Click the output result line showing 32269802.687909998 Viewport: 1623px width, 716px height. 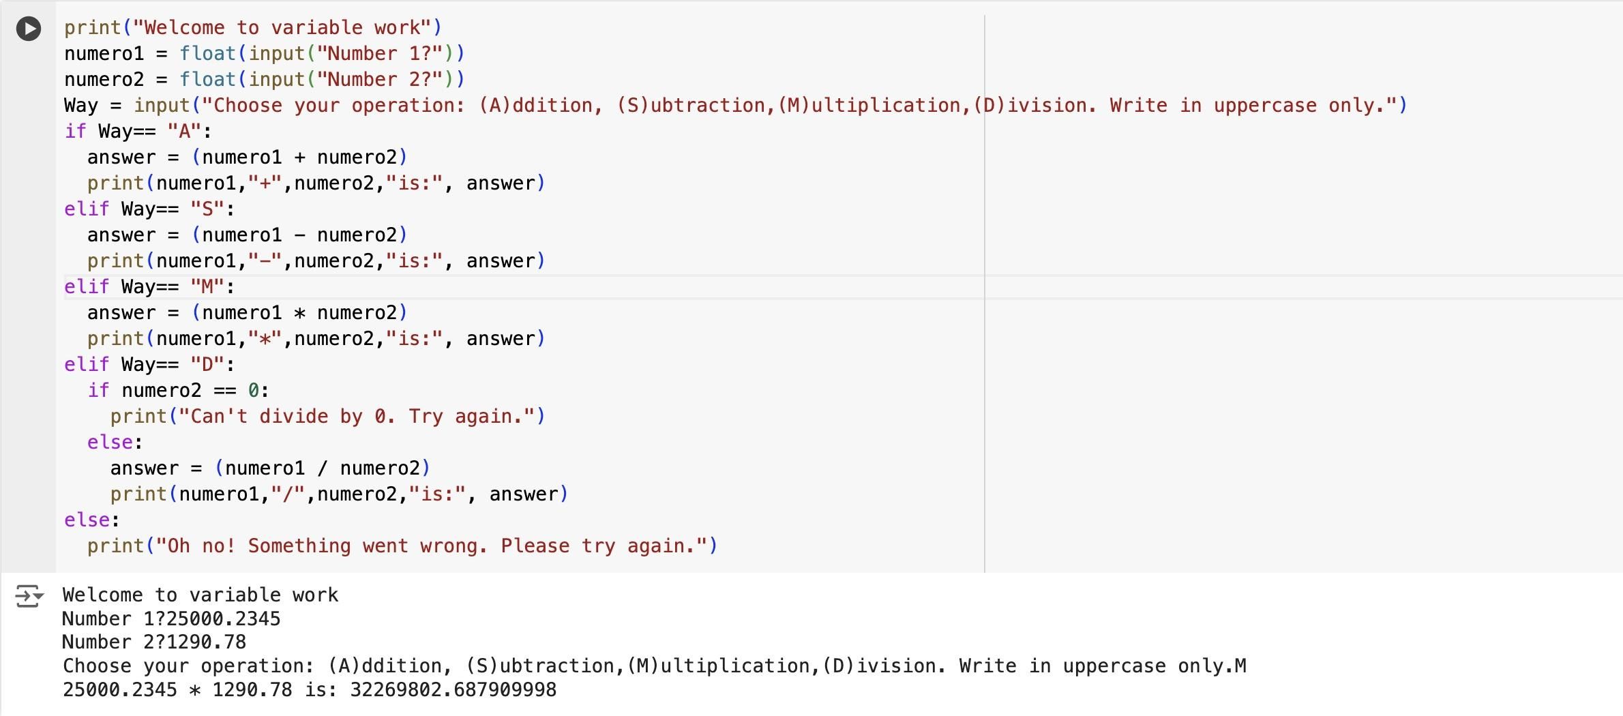coord(310,690)
